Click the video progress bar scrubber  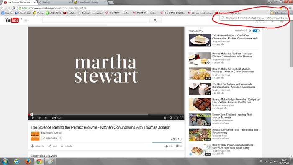[31, 114]
